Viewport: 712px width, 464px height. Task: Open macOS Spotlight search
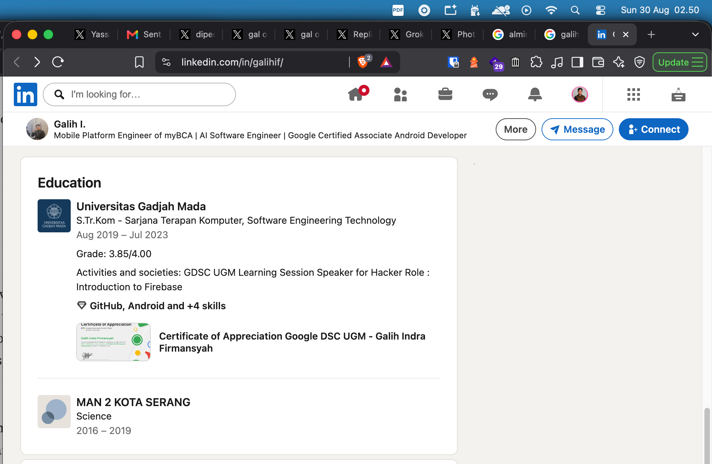575,10
